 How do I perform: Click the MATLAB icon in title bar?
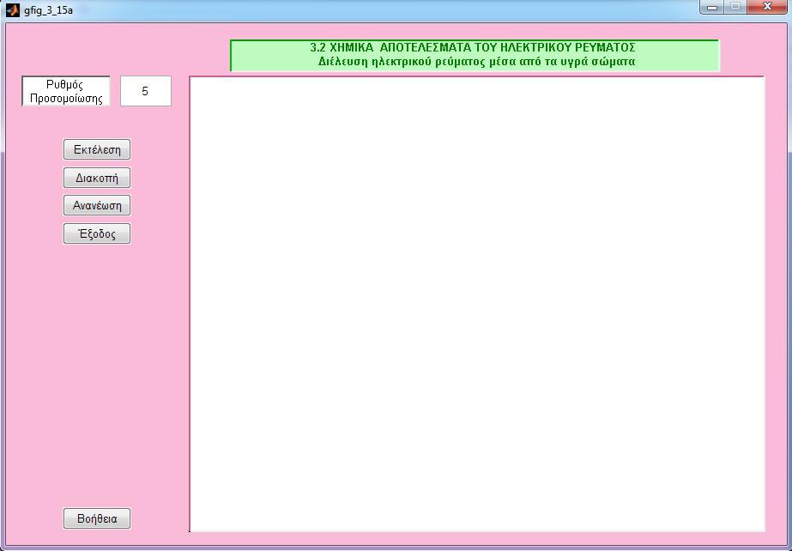click(13, 10)
